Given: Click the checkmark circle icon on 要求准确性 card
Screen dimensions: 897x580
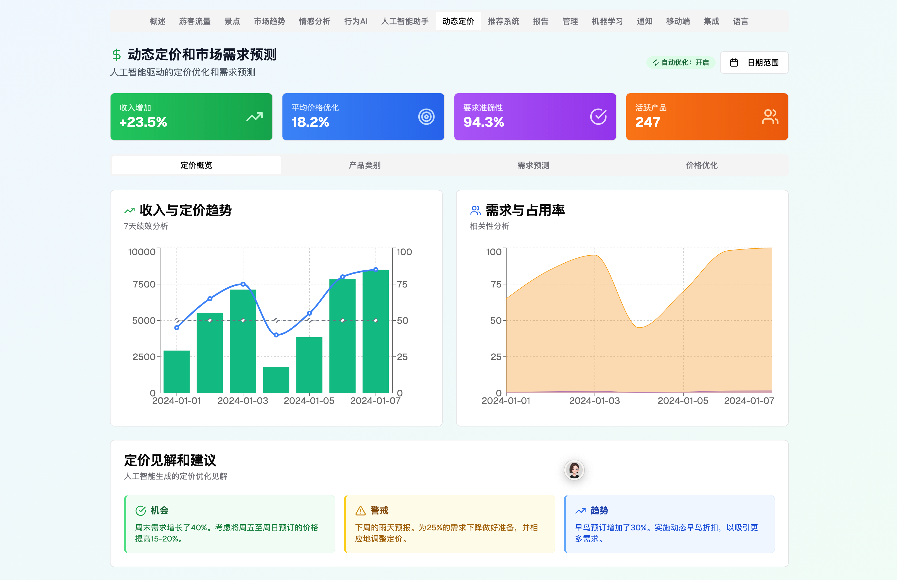Looking at the screenshot, I should coord(598,117).
